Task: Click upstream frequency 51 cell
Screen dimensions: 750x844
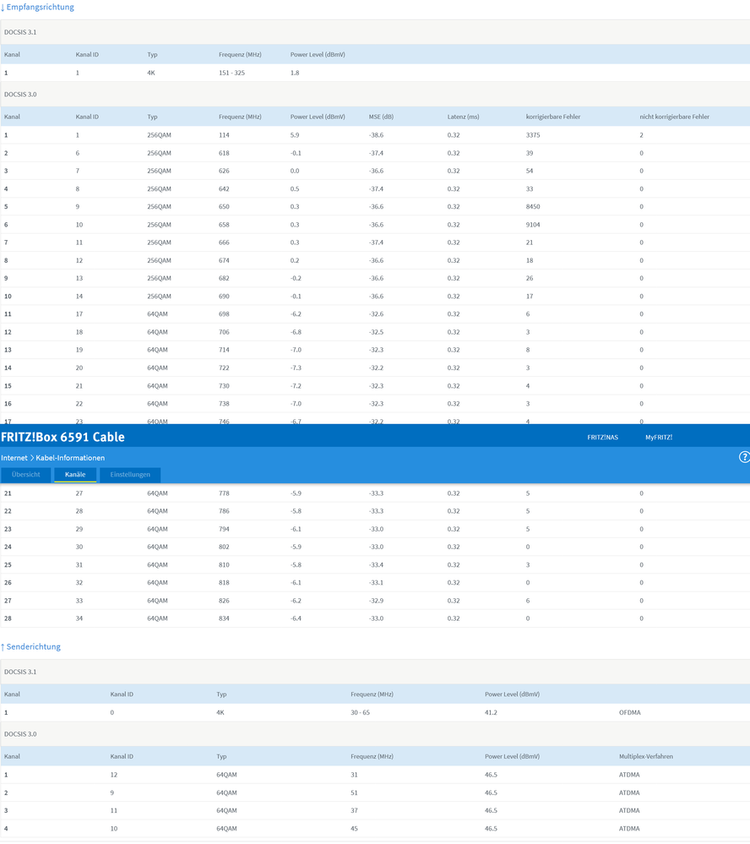Action: coord(354,792)
